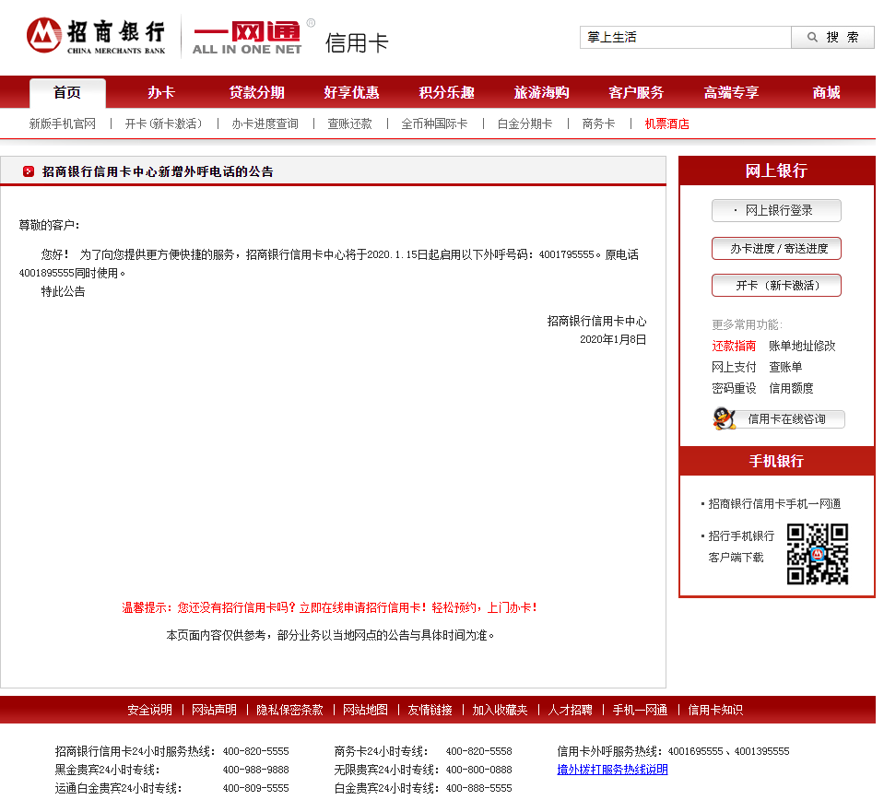Open 全币种国际卡 link
This screenshot has width=884, height=800.
click(x=435, y=124)
